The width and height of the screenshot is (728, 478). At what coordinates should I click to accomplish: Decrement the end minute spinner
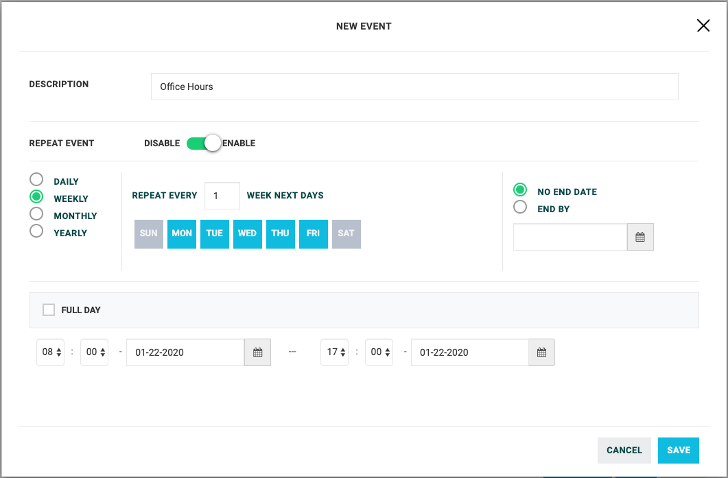[x=387, y=355]
